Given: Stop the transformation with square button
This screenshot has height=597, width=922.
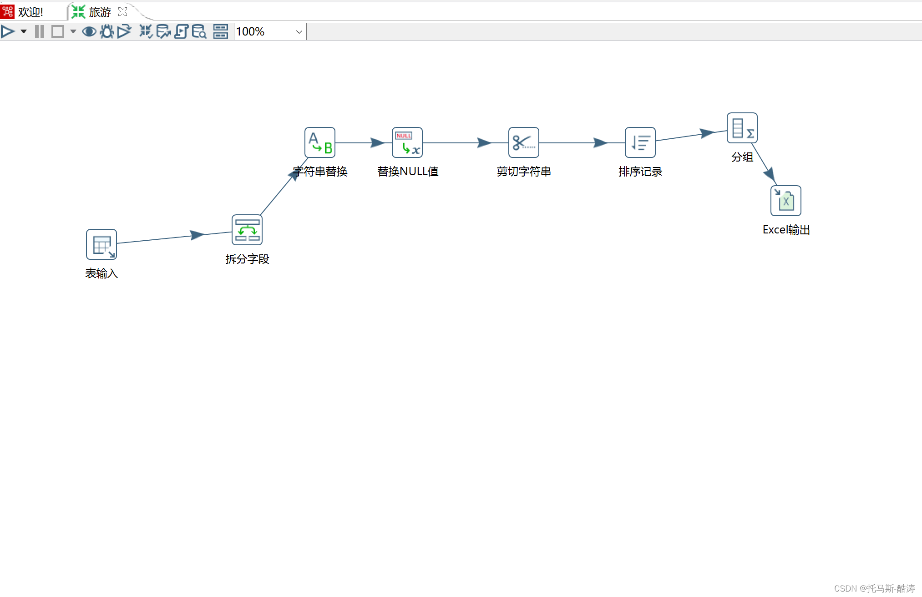Looking at the screenshot, I should click(x=58, y=31).
